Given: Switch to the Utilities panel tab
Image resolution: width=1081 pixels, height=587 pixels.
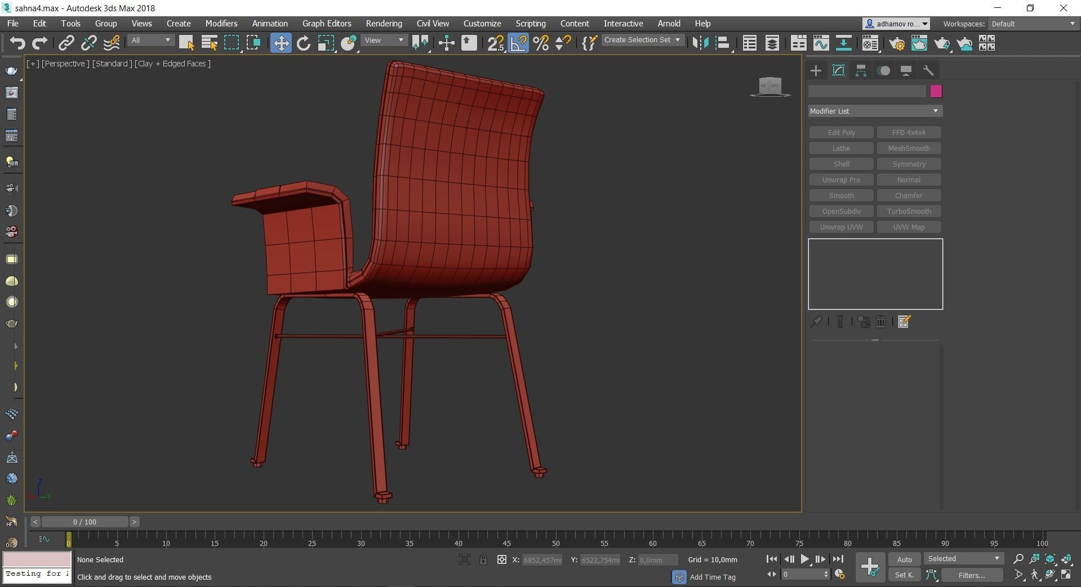Looking at the screenshot, I should point(928,70).
